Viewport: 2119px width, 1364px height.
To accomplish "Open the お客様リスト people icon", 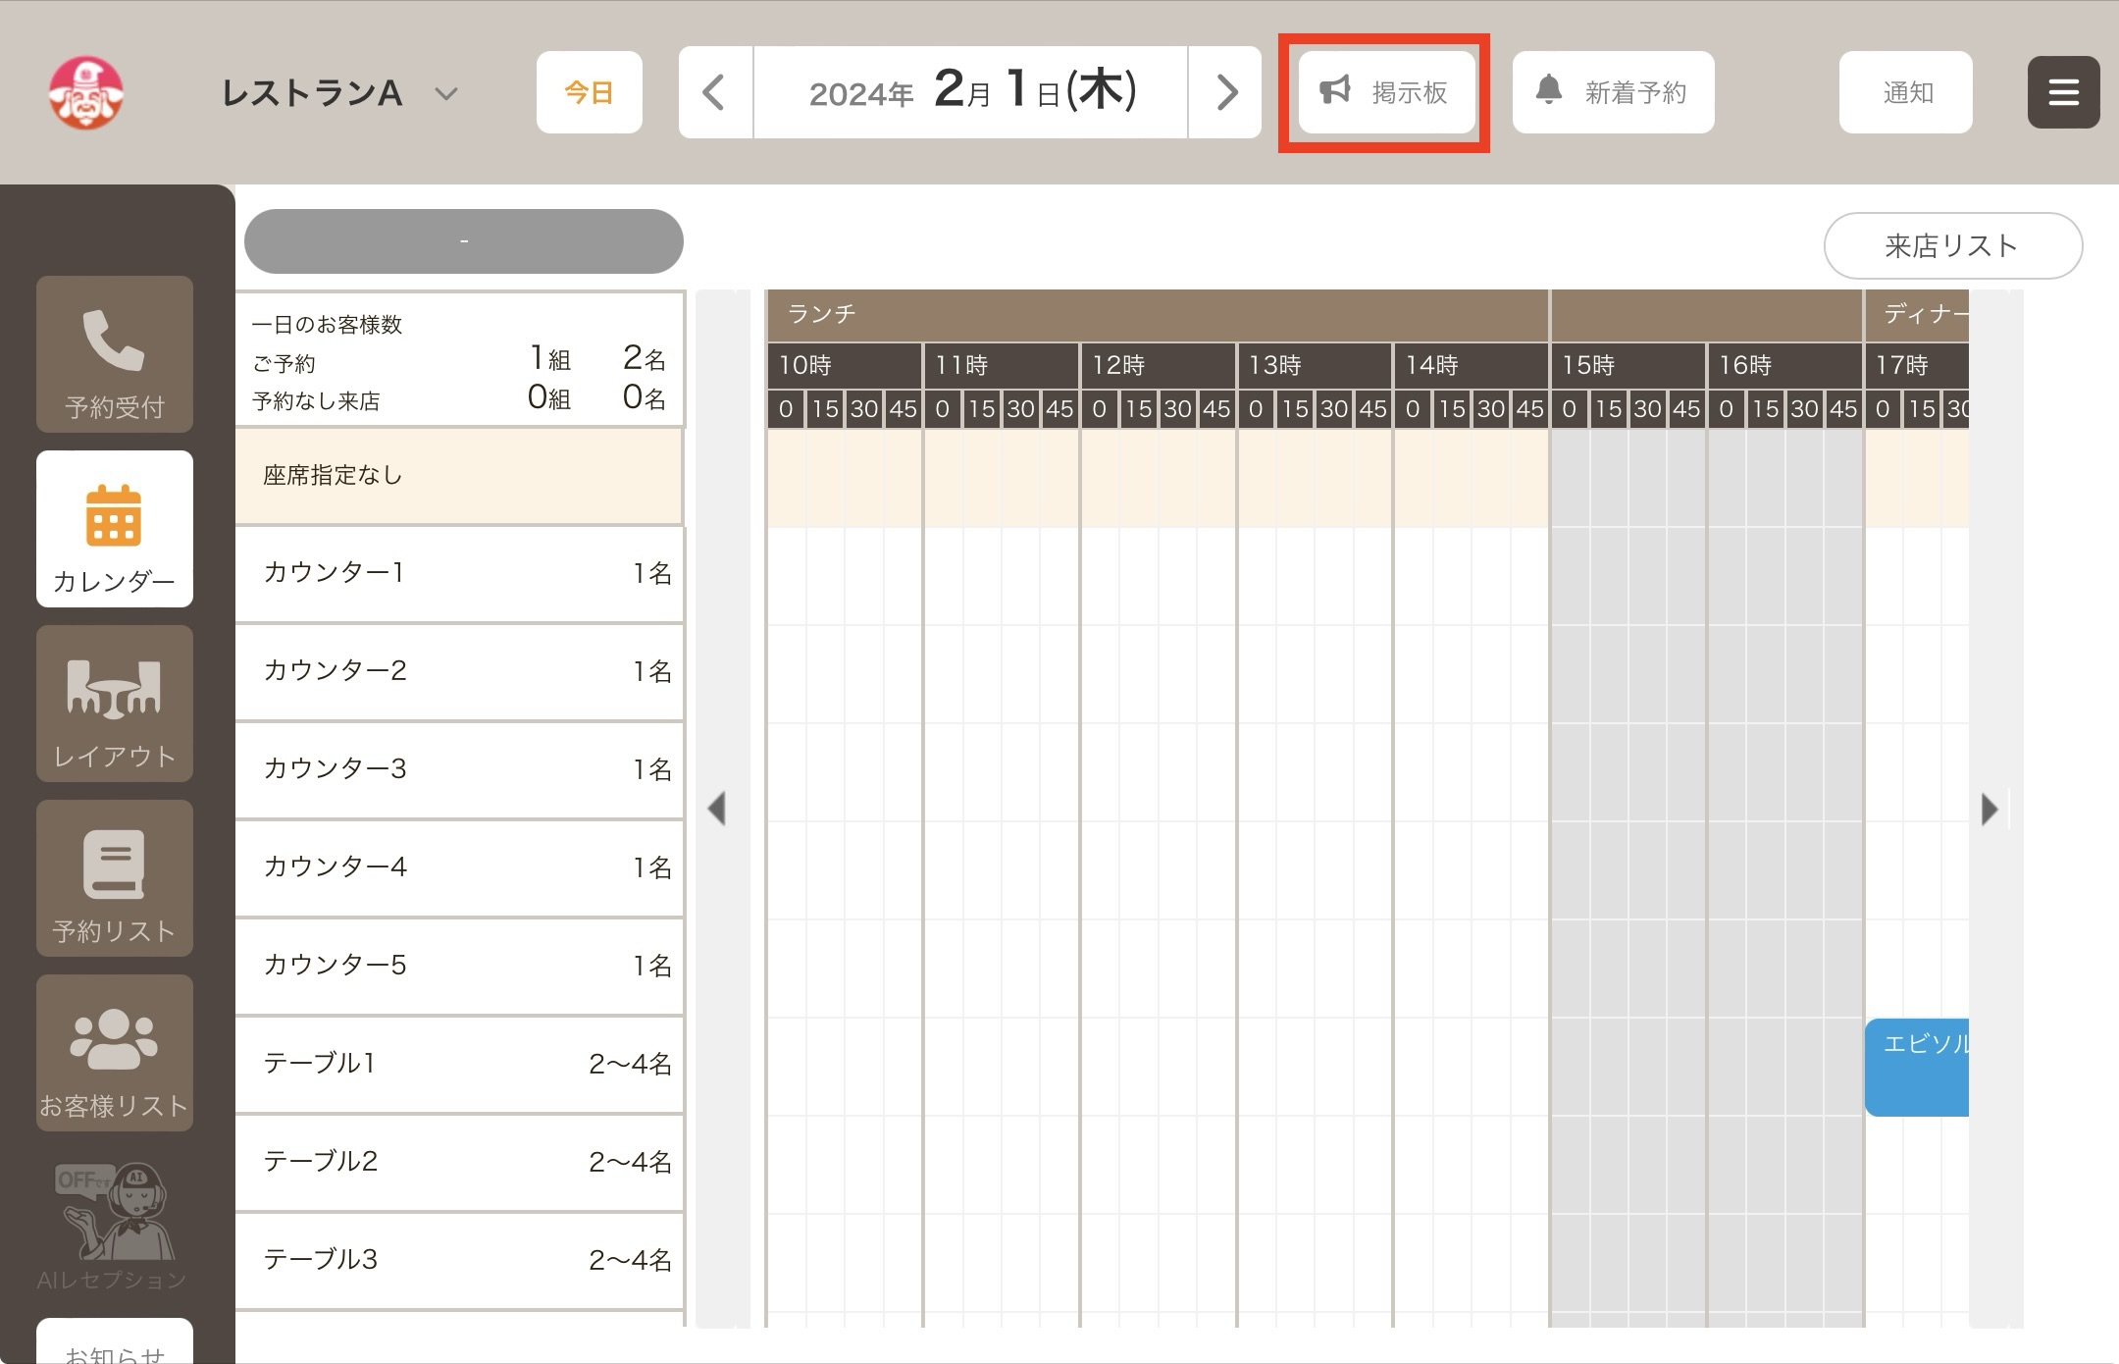I will click(114, 1053).
